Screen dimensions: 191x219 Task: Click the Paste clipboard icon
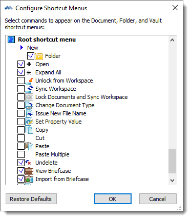(x=29, y=146)
